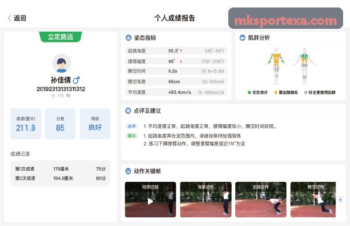Open the 腾空动作 keyframe thumbnail
The image size is (350, 226).
(313, 200)
